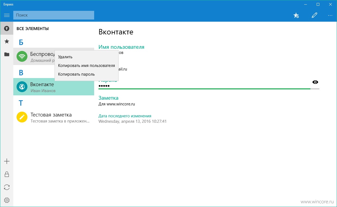Select the Тестовая заметка list entry
The height and width of the screenshot is (207, 337).
point(54,117)
